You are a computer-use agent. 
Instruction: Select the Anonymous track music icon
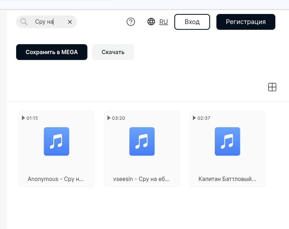(56, 141)
